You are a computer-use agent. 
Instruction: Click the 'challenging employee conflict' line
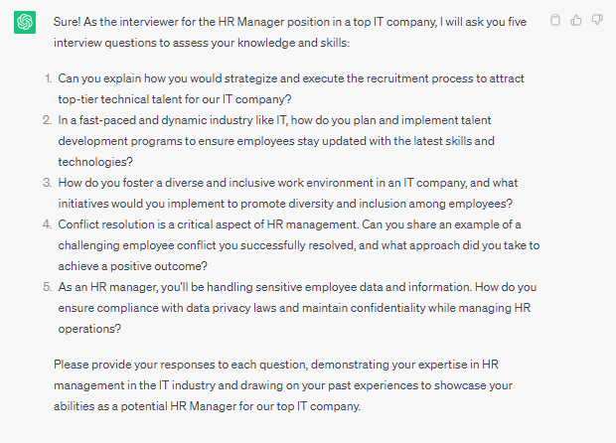(x=299, y=245)
